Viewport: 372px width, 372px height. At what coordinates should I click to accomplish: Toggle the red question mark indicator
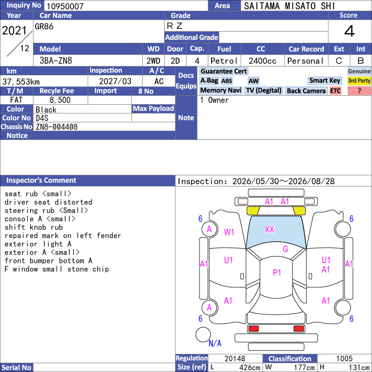359,91
